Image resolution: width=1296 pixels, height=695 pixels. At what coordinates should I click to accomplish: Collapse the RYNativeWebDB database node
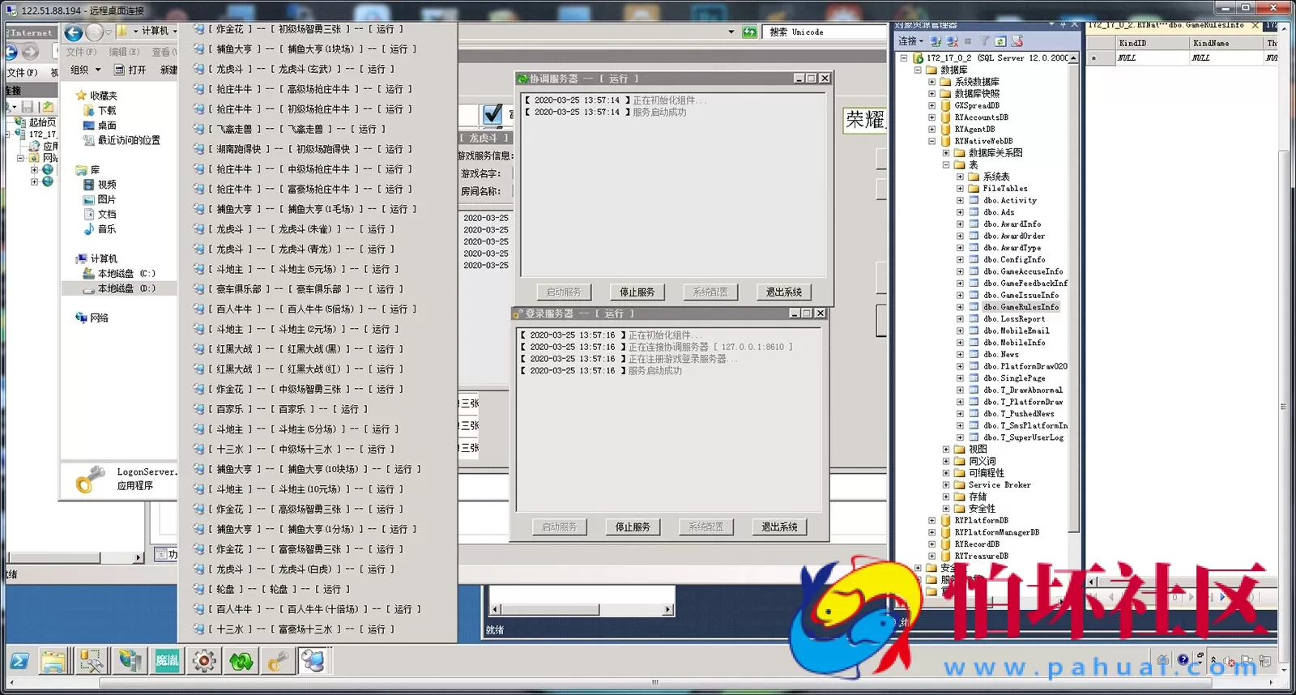(x=932, y=141)
